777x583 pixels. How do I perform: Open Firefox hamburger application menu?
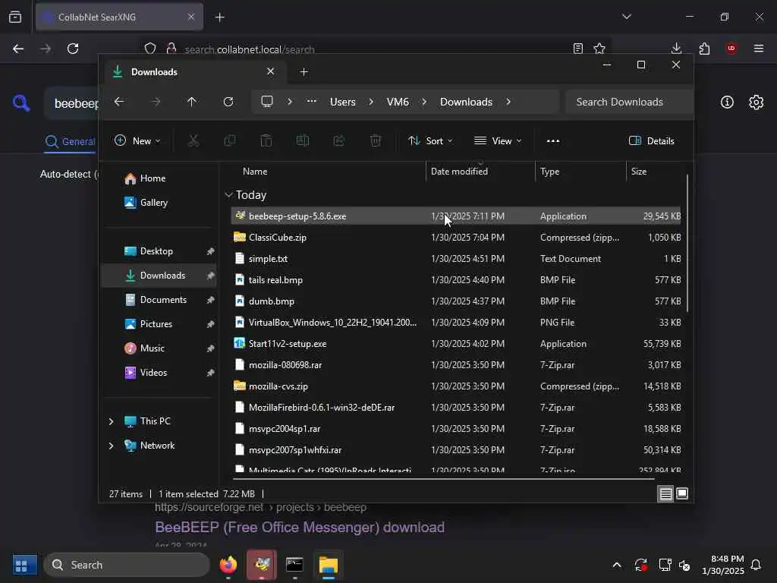pyautogui.click(x=759, y=49)
